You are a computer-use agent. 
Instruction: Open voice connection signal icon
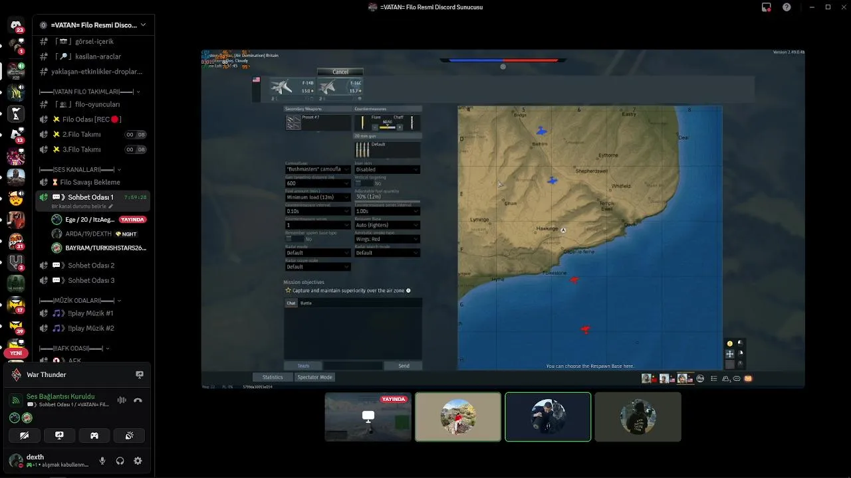click(16, 400)
